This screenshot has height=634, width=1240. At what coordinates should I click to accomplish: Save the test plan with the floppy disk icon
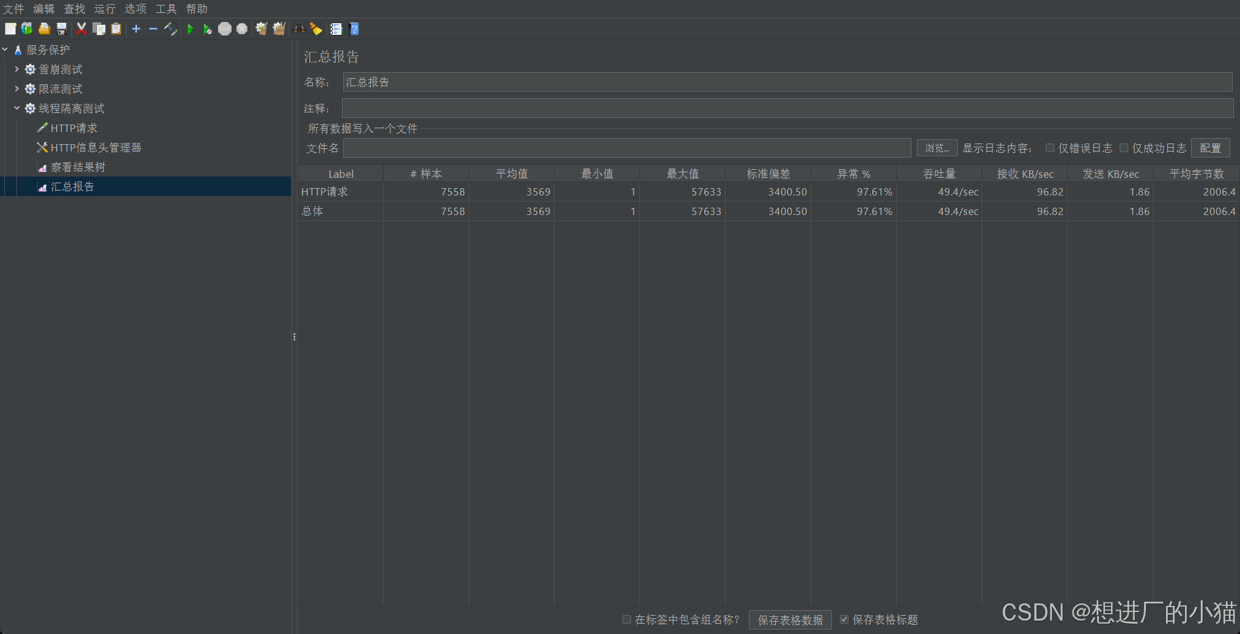(x=61, y=29)
